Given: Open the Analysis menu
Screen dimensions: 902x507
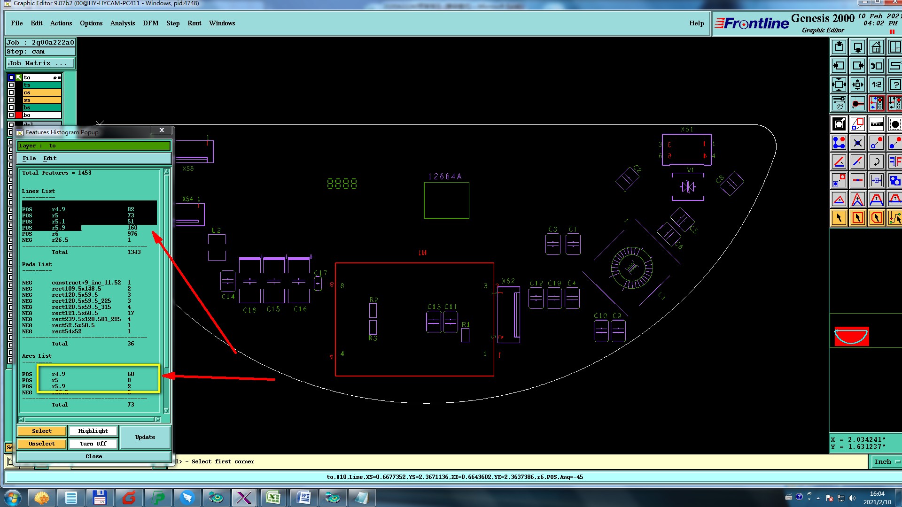Looking at the screenshot, I should pyautogui.click(x=123, y=23).
